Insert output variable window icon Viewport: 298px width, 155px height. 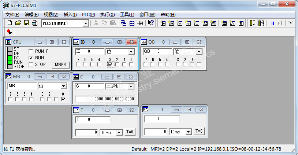coord(171,23)
